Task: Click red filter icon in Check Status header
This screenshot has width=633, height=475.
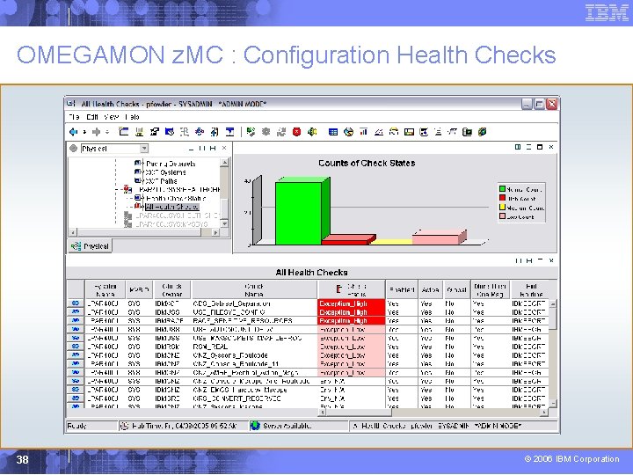Action: click(x=339, y=289)
